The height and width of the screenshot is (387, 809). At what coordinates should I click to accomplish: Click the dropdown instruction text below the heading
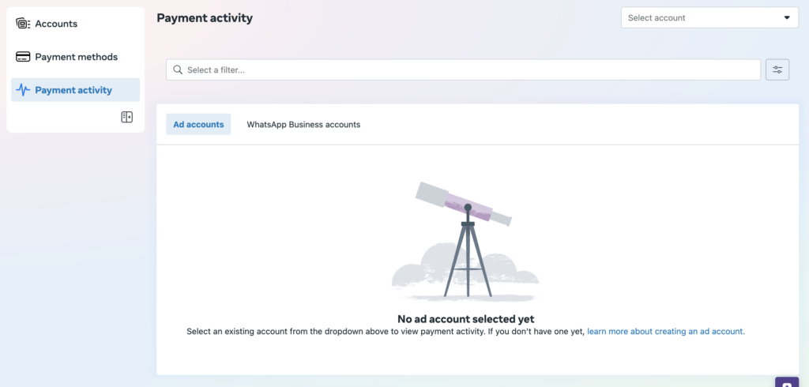386,331
